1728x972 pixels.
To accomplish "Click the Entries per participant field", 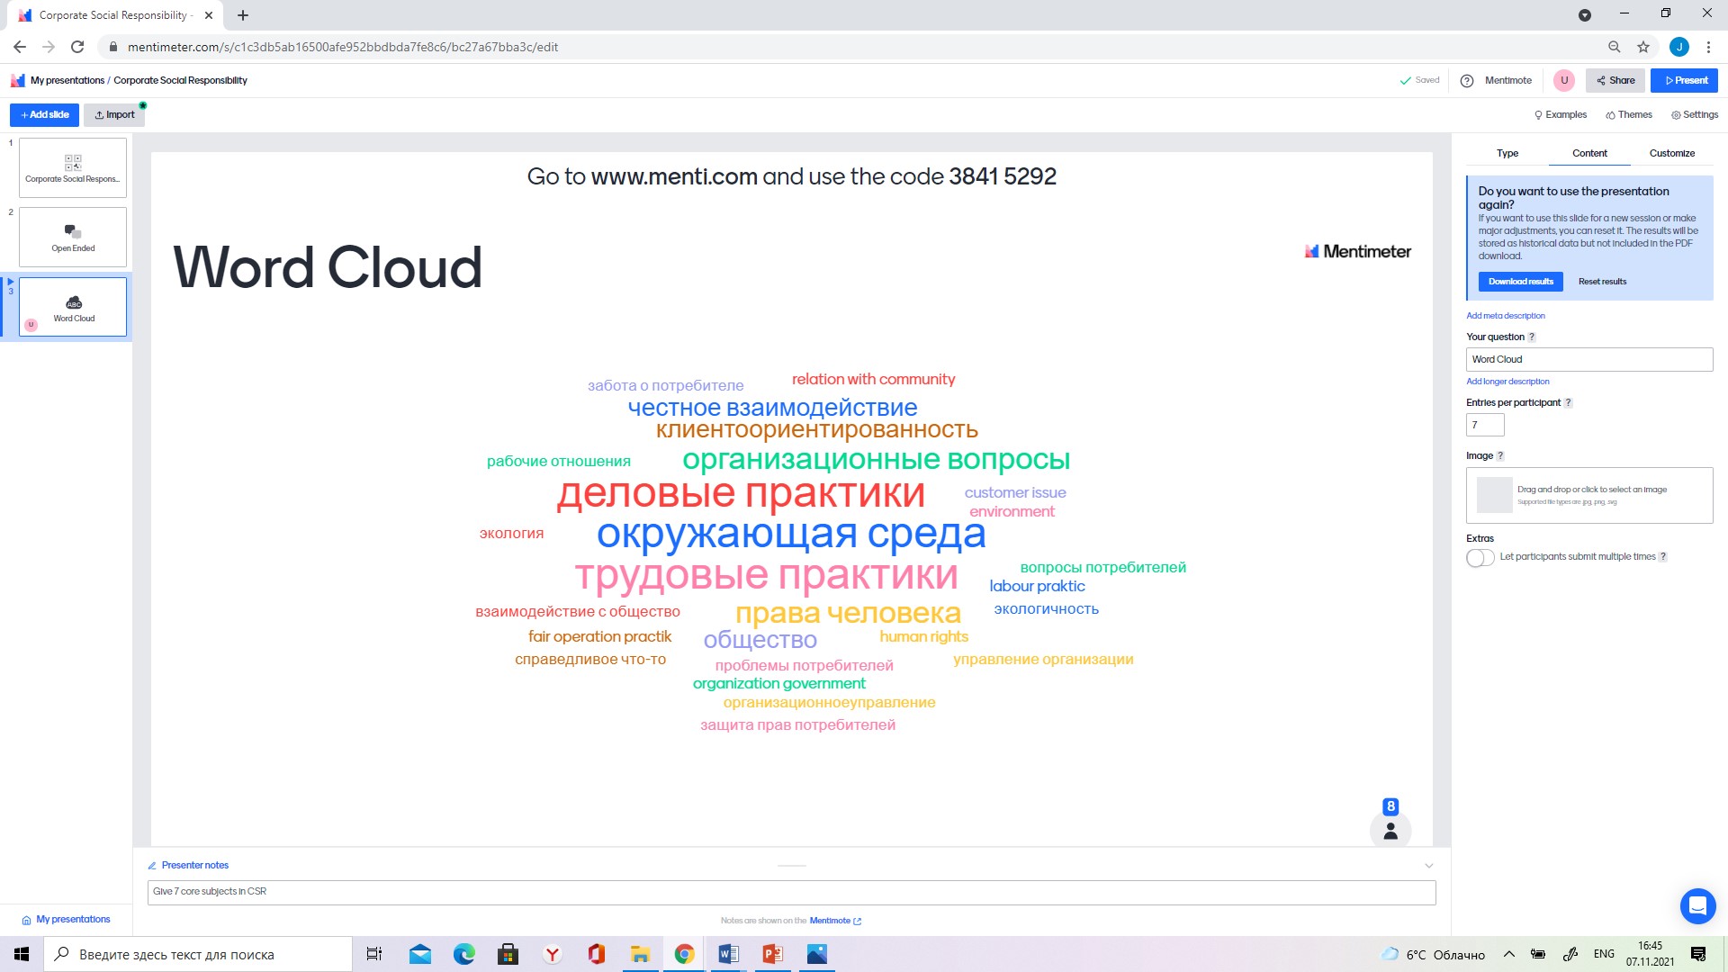I will point(1485,425).
